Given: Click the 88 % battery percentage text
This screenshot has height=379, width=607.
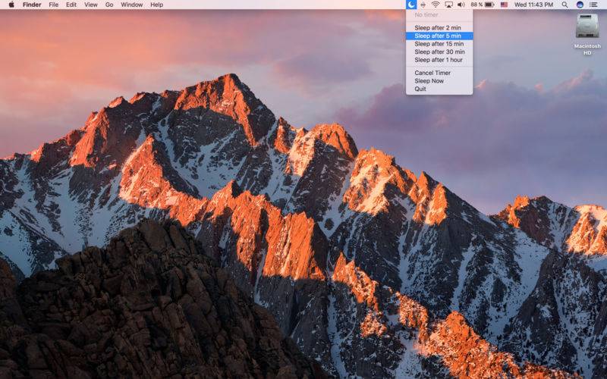Looking at the screenshot, I should pyautogui.click(x=476, y=5).
